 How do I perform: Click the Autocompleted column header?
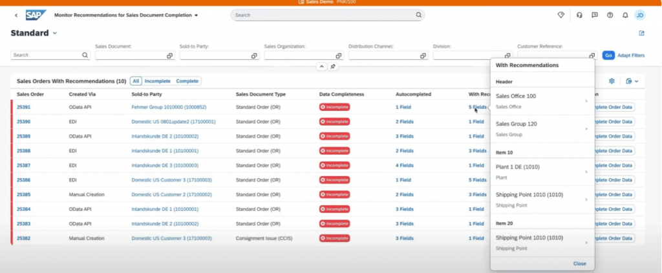(x=413, y=94)
